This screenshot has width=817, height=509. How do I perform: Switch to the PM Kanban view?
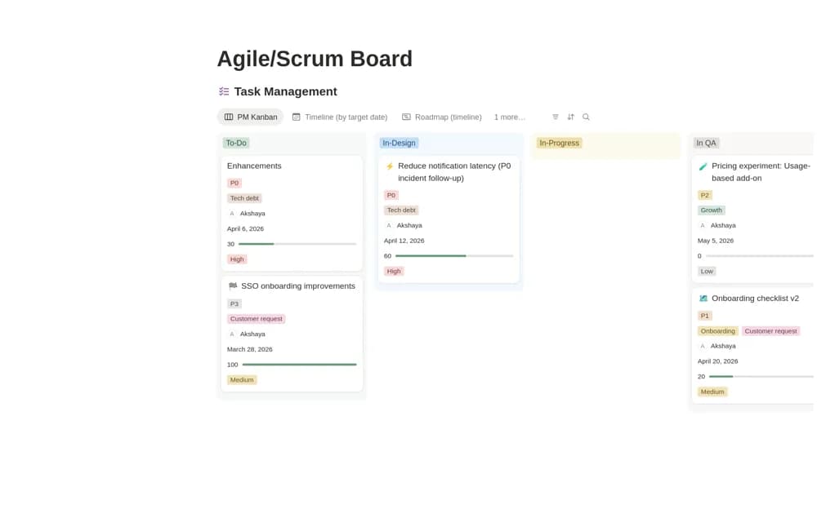click(x=250, y=117)
